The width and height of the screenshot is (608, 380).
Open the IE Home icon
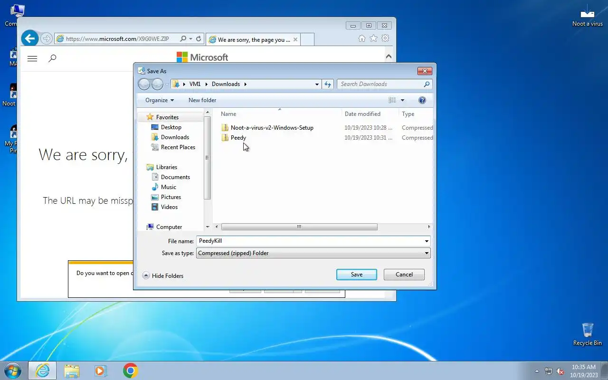(x=362, y=38)
